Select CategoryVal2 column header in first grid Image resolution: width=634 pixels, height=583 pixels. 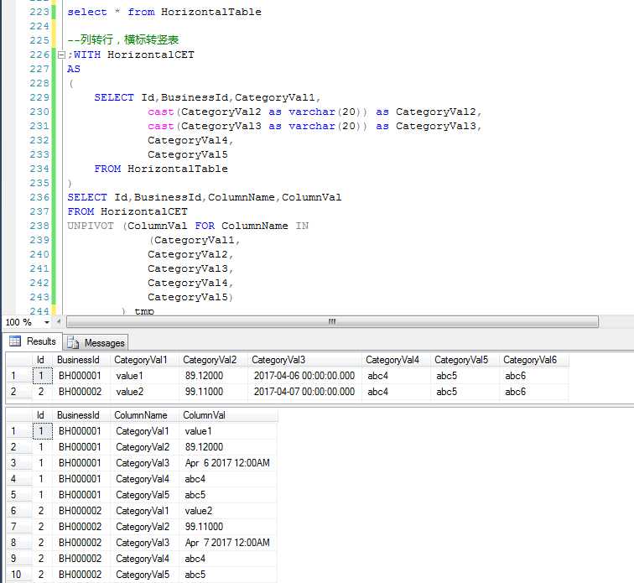[x=213, y=360]
